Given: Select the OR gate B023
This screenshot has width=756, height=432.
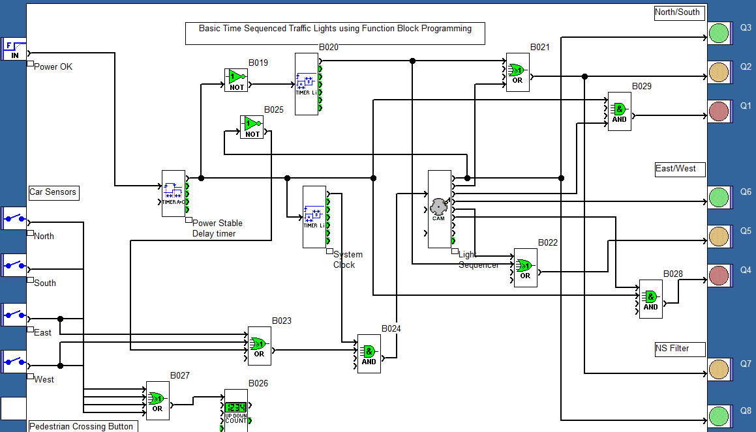Looking at the screenshot, I should coord(259,345).
